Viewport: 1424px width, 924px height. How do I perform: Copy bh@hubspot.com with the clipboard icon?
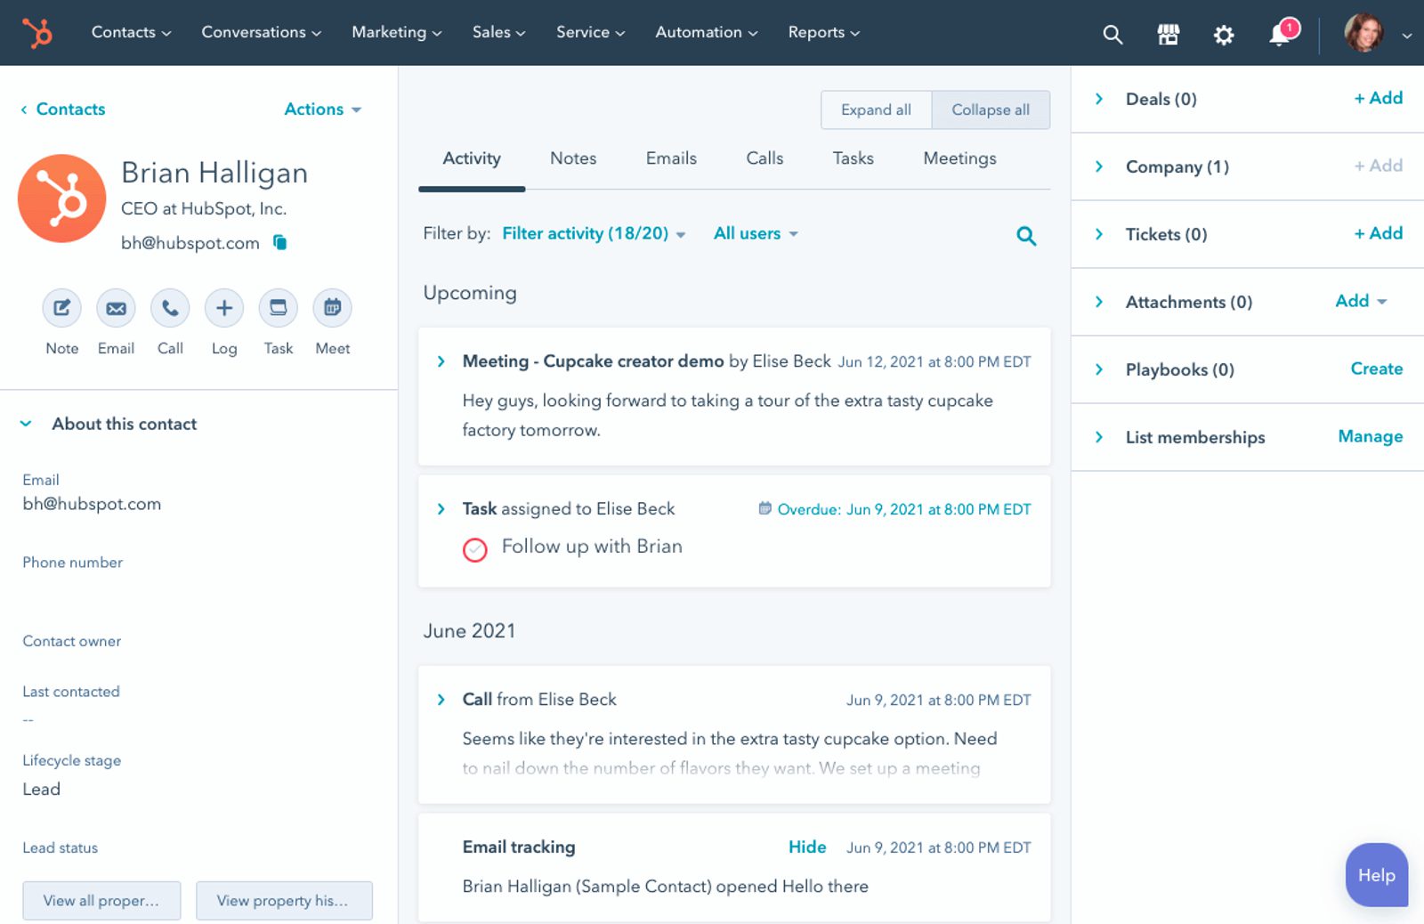(279, 242)
